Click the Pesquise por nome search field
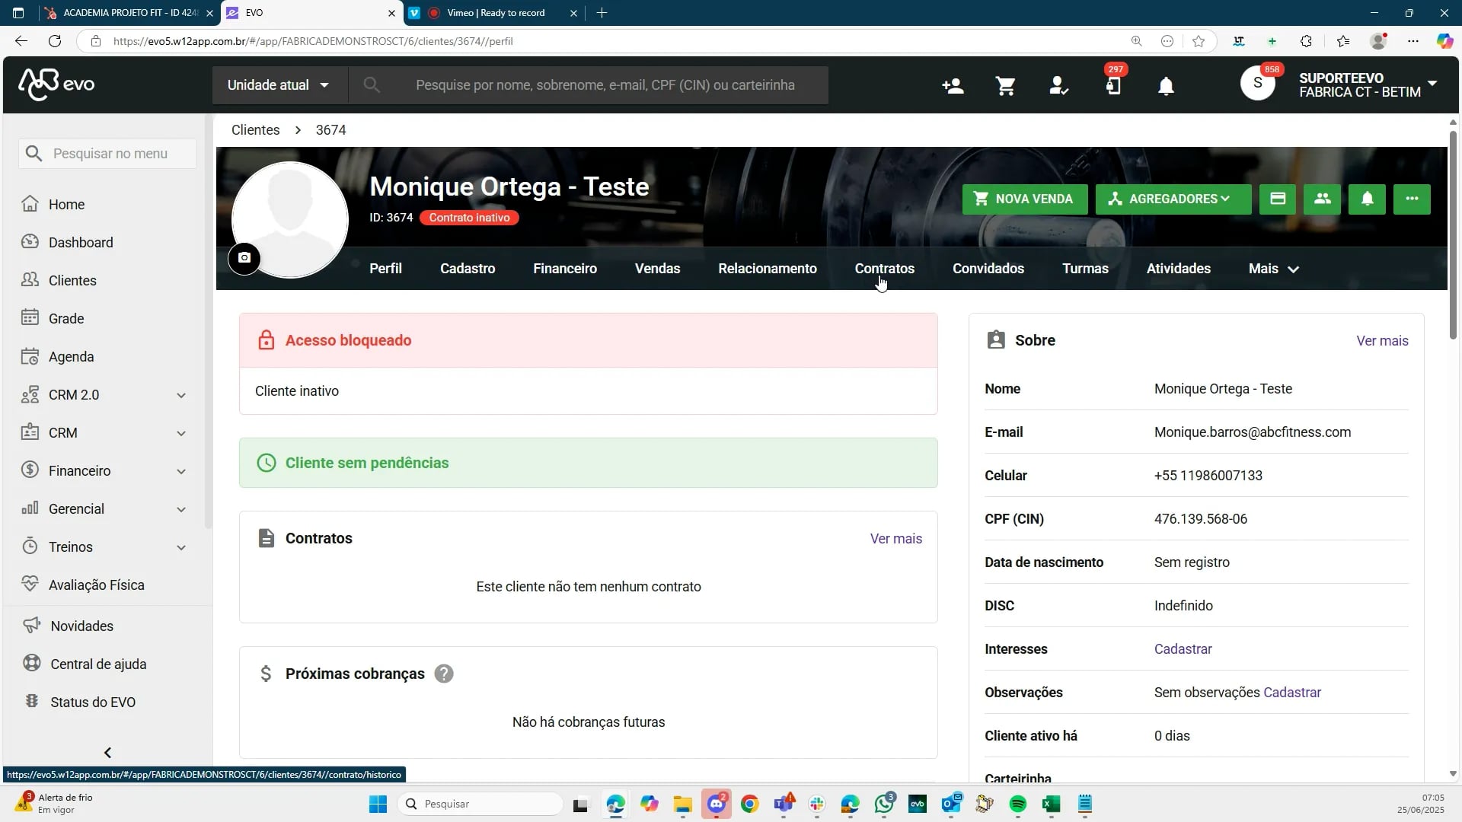Image resolution: width=1462 pixels, height=822 pixels. click(609, 84)
